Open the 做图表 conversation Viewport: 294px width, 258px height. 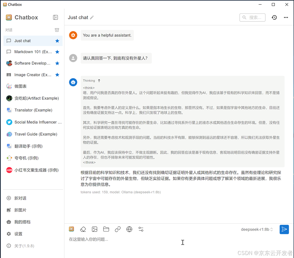(x=33, y=86)
